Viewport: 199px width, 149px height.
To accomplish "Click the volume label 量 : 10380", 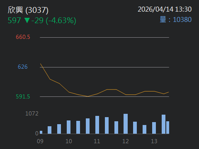I will 176,19.
